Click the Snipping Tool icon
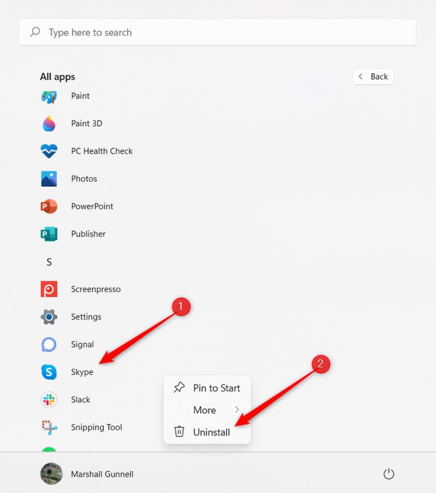Viewport: 436px width, 493px height. [49, 428]
